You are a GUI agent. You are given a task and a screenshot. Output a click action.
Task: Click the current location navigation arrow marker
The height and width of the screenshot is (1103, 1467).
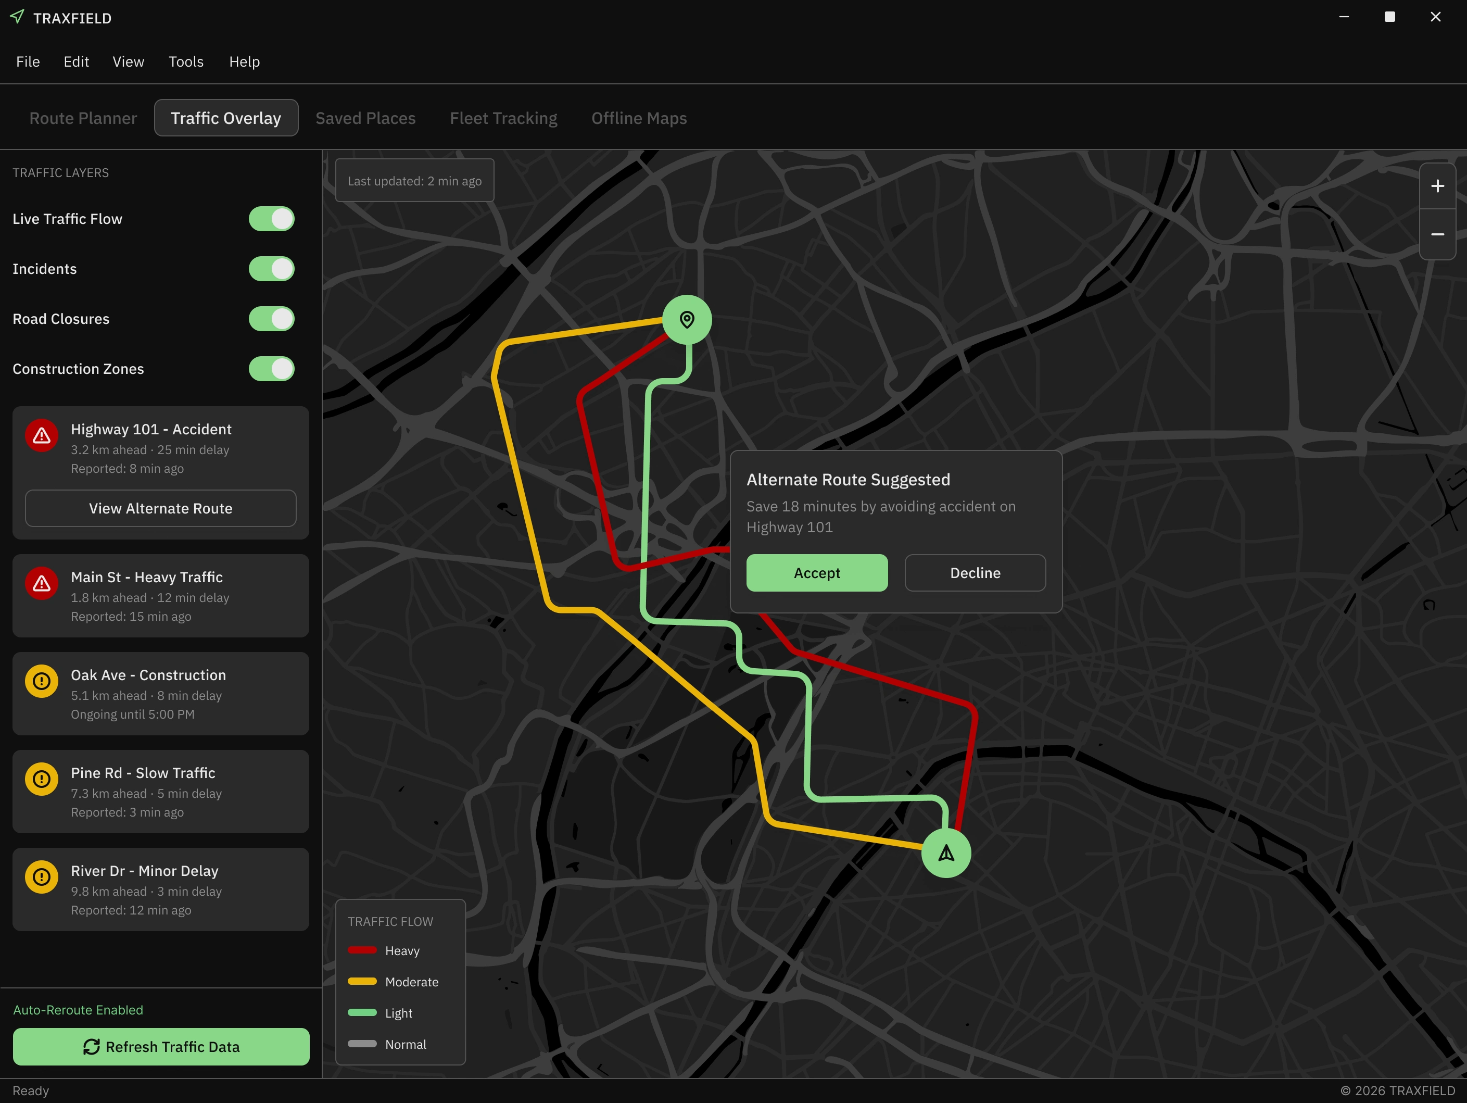click(946, 853)
